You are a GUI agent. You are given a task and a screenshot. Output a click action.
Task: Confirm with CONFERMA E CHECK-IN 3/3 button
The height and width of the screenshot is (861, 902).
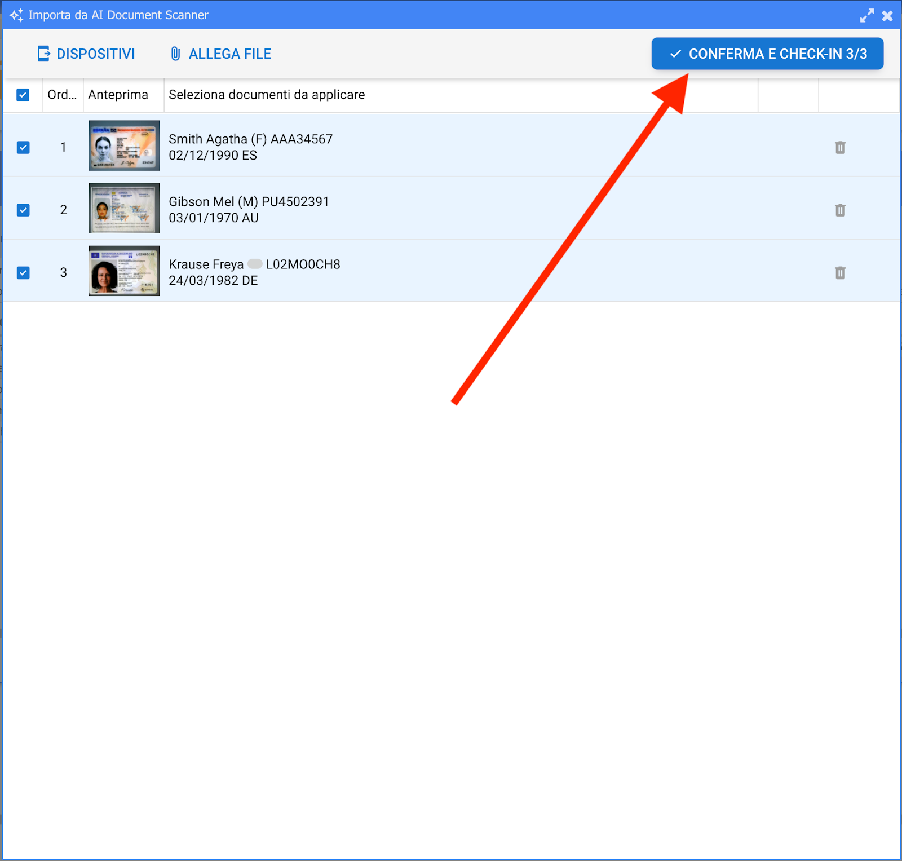[x=767, y=54]
